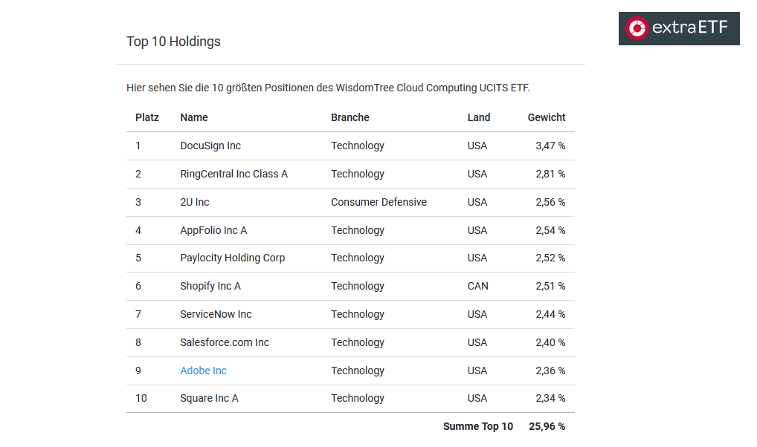The height and width of the screenshot is (447, 757).
Task: Click Square Inc A holding
Action: (x=209, y=398)
